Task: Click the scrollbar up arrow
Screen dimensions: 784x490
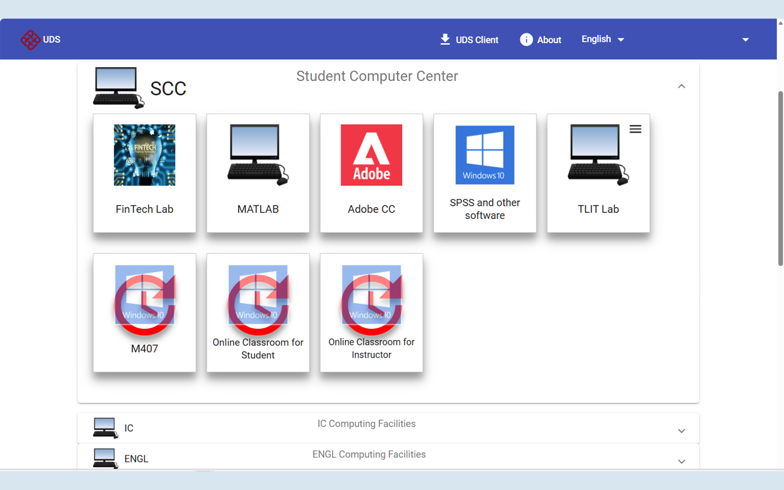Action: [781, 23]
